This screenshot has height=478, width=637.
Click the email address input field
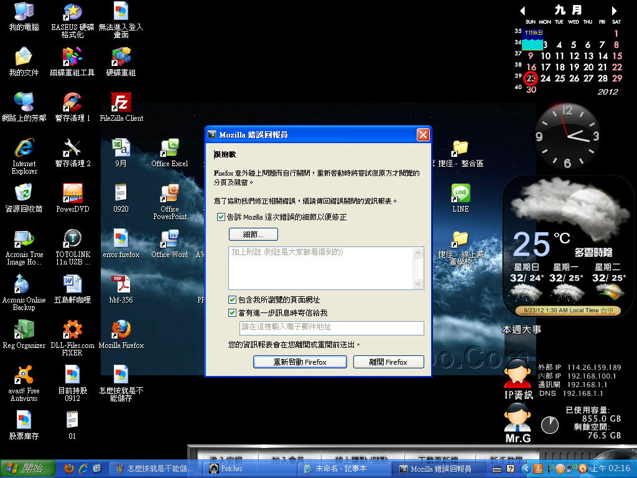[332, 327]
